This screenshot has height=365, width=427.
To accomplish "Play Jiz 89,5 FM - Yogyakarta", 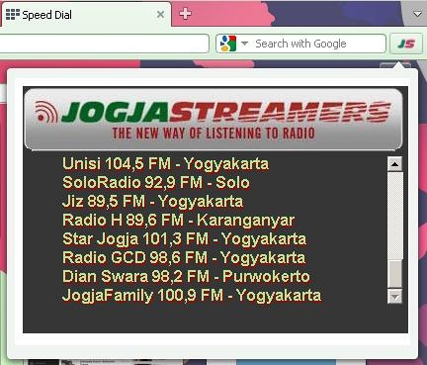I will click(x=152, y=201).
